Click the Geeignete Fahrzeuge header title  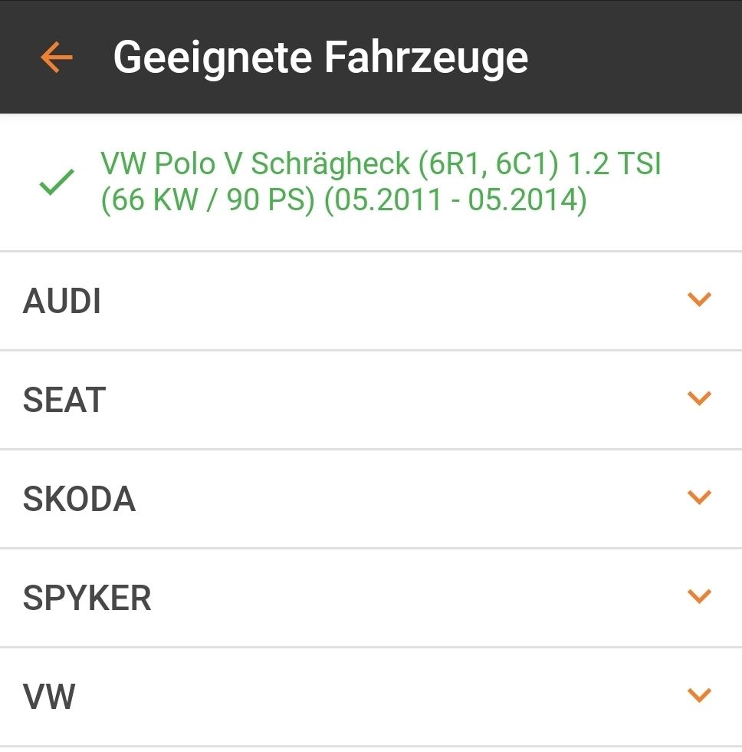tap(320, 58)
